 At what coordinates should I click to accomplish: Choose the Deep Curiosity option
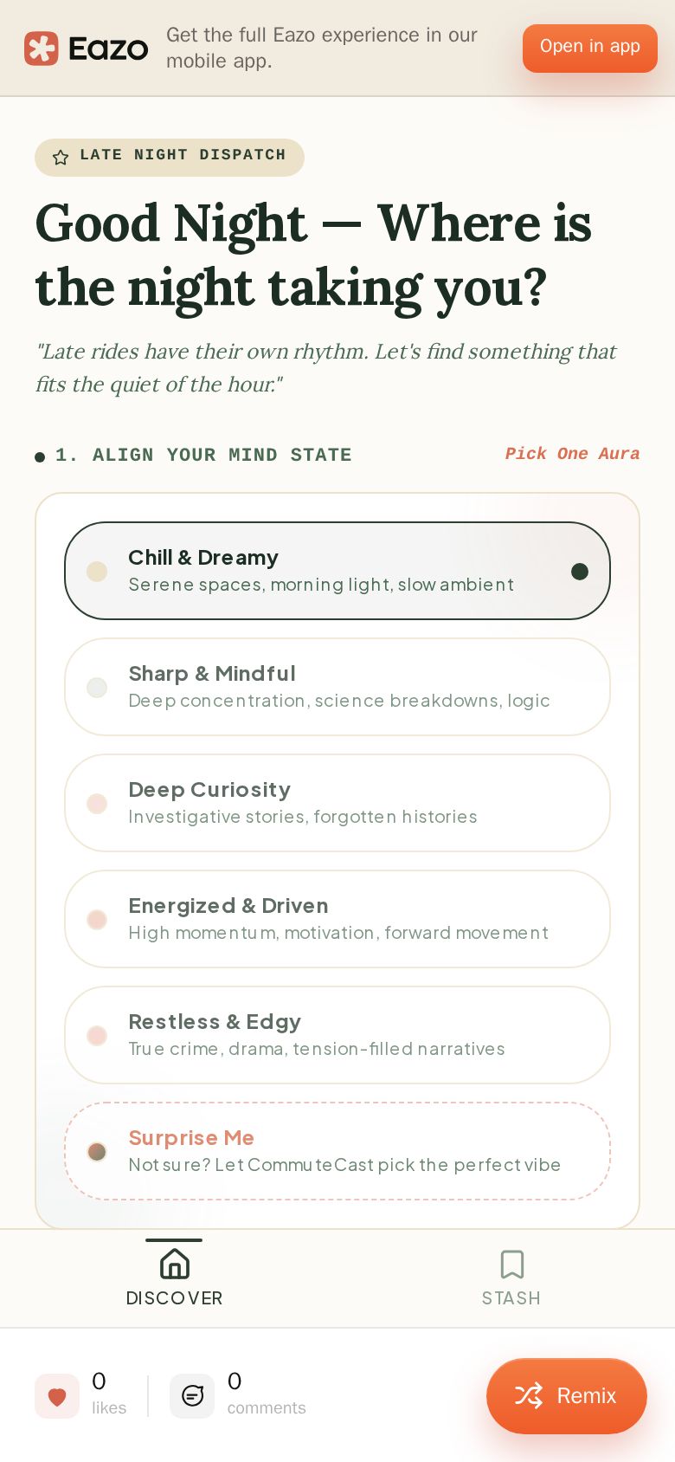click(x=337, y=803)
